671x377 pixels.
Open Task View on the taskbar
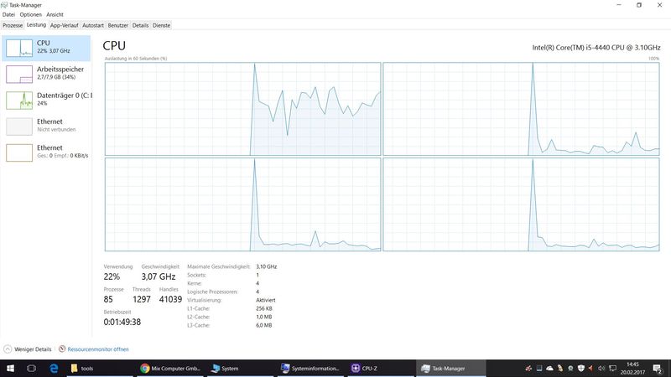31,368
